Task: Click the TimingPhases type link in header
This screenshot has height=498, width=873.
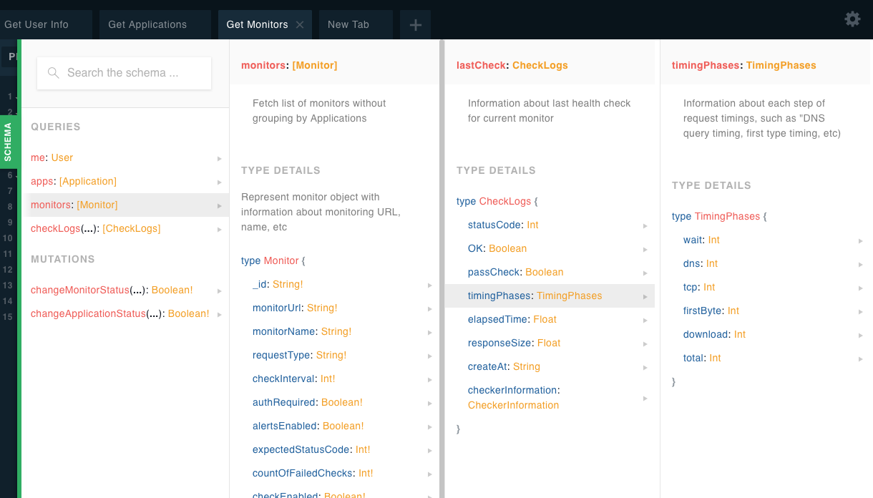Action: coord(781,65)
